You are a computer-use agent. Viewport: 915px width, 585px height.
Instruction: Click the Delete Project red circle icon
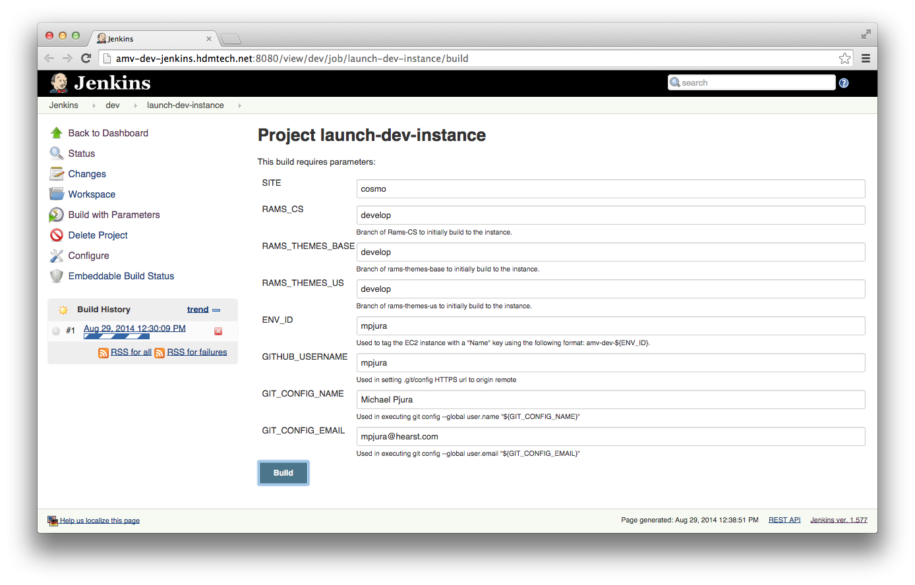(x=57, y=235)
